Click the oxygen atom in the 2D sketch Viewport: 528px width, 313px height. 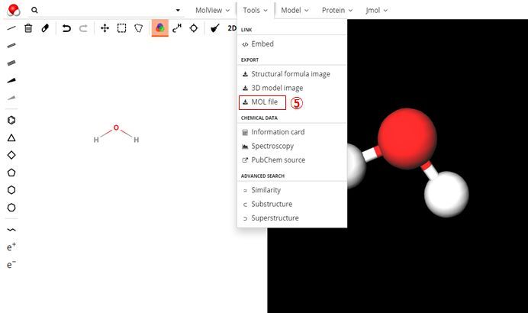point(116,128)
